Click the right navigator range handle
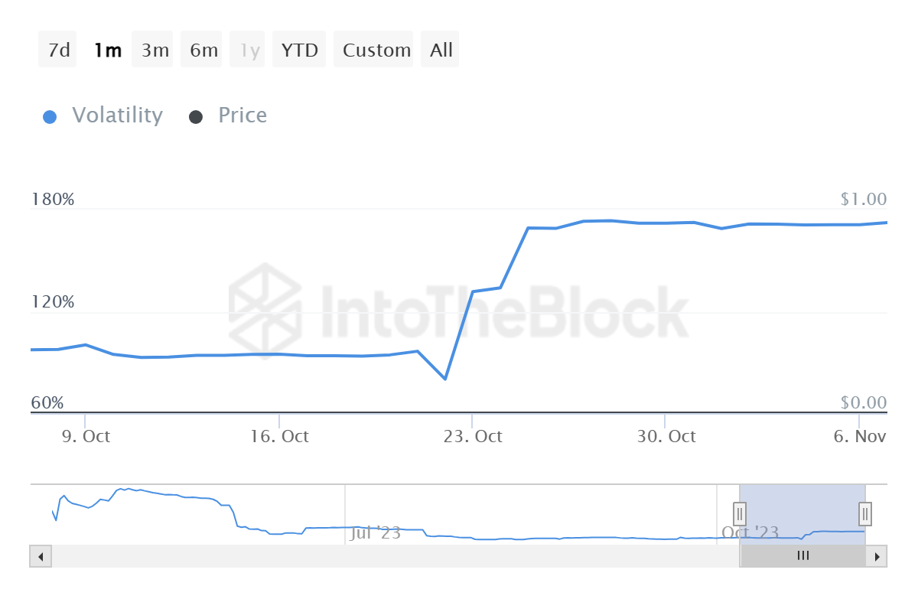The width and height of the screenshot is (918, 612). [x=865, y=513]
